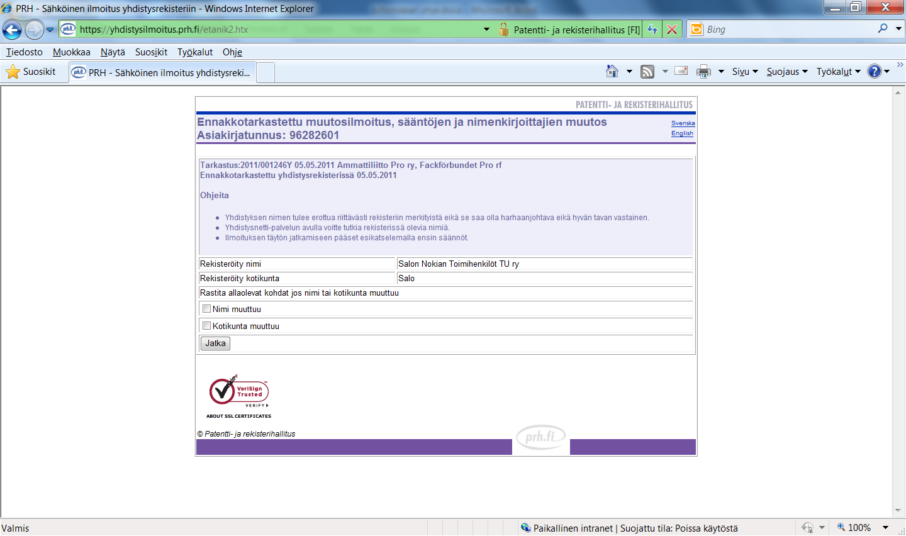Open the Sivu command bar dropdown
Viewport: 906px width, 536px height.
click(x=745, y=72)
